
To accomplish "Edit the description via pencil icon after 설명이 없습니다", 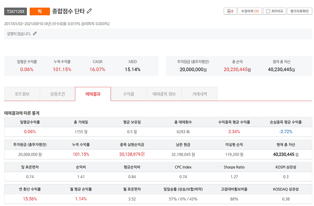I will 35,34.
